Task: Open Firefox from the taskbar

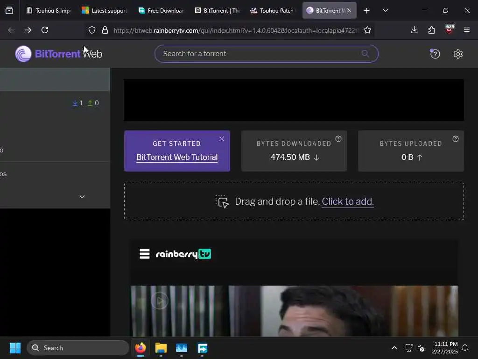Action: click(140, 348)
